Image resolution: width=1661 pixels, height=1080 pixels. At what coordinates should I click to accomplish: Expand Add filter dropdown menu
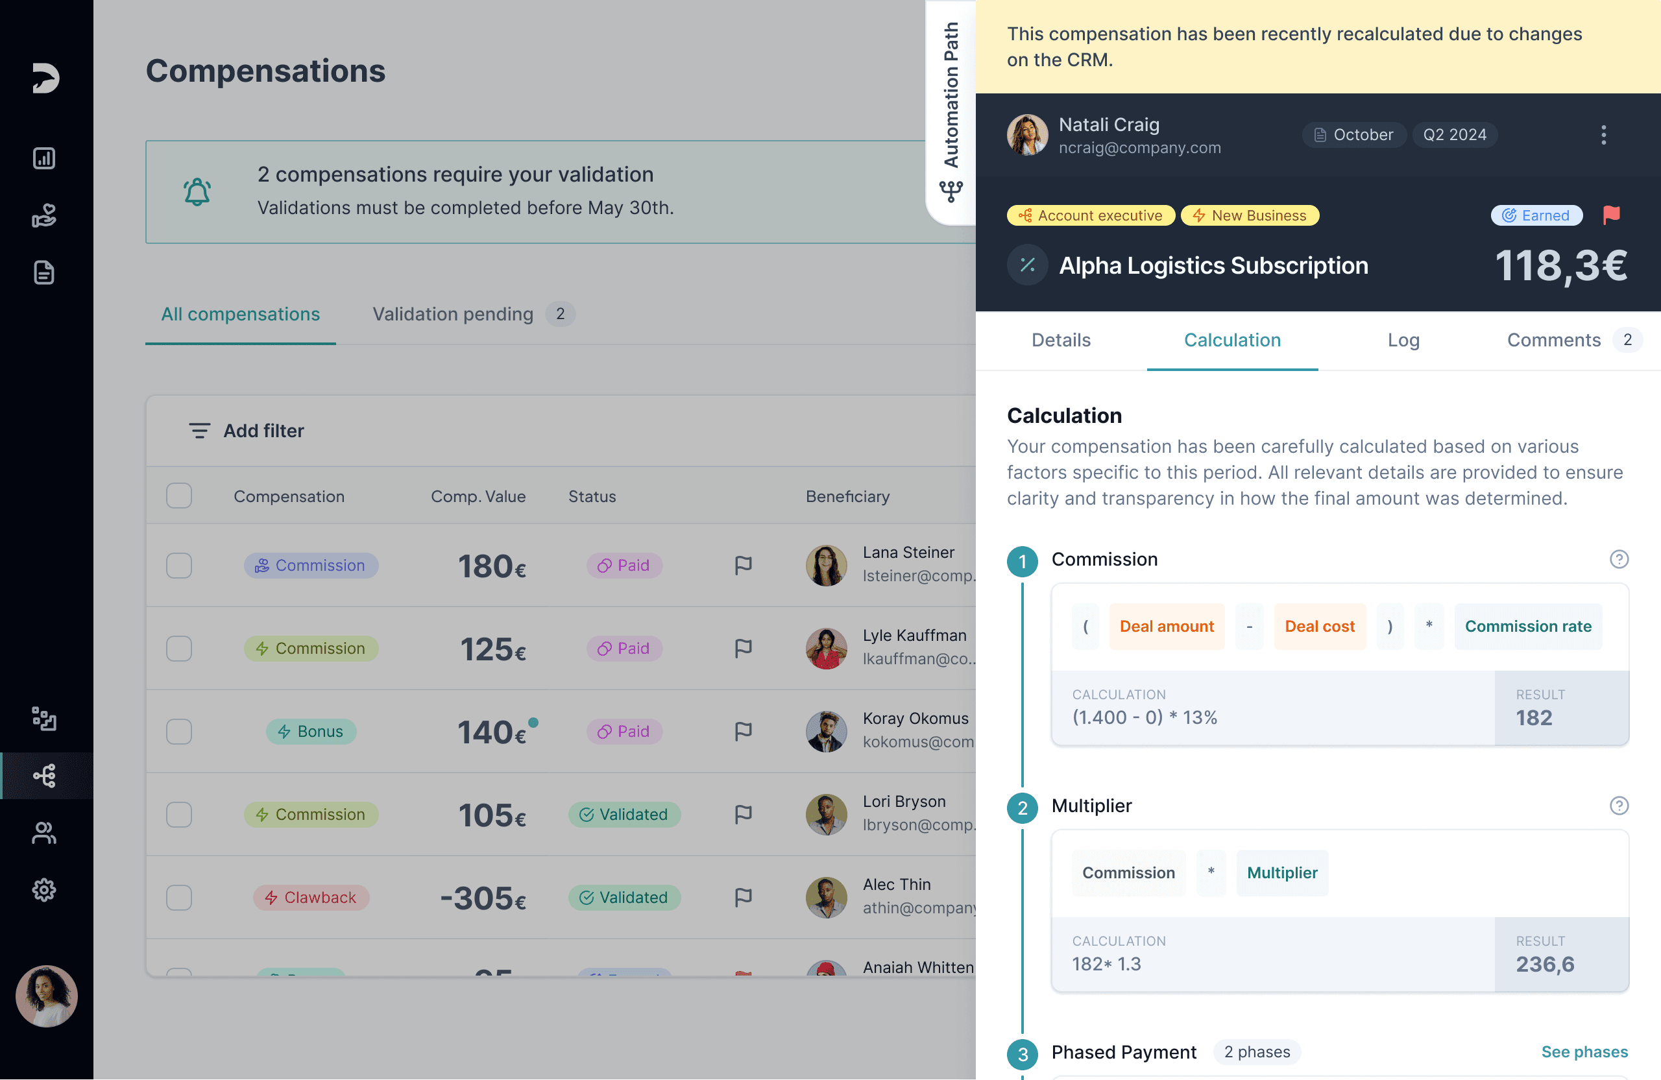tap(247, 430)
